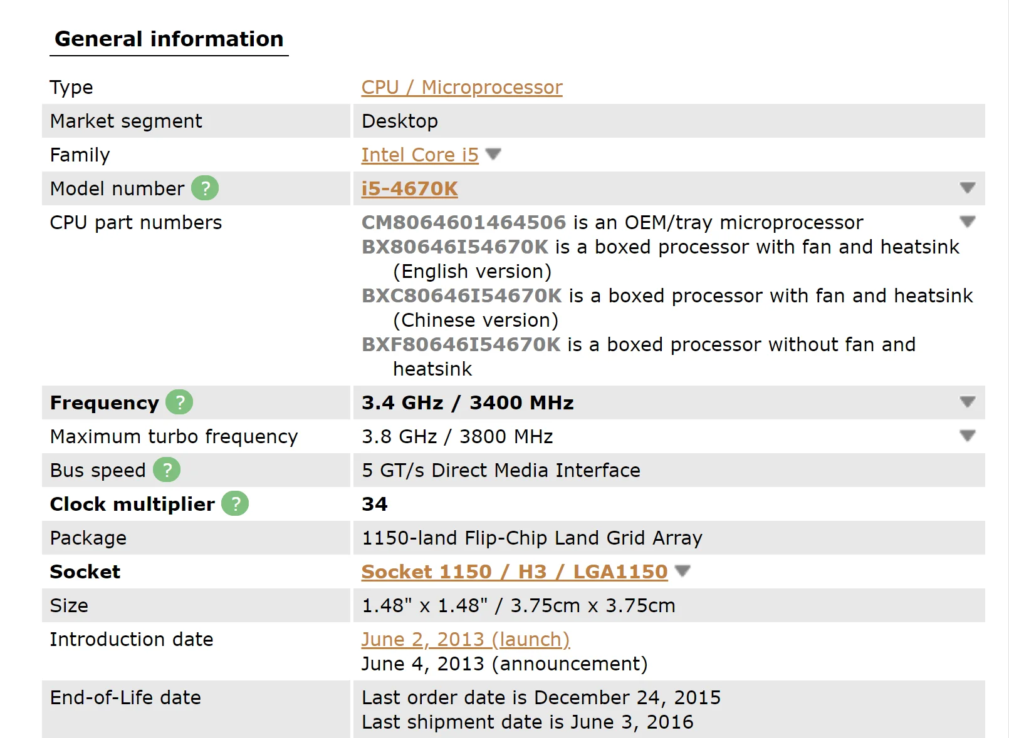Image resolution: width=1009 pixels, height=738 pixels.
Task: Click the help icon beside Clock multiplier
Action: coord(235,504)
